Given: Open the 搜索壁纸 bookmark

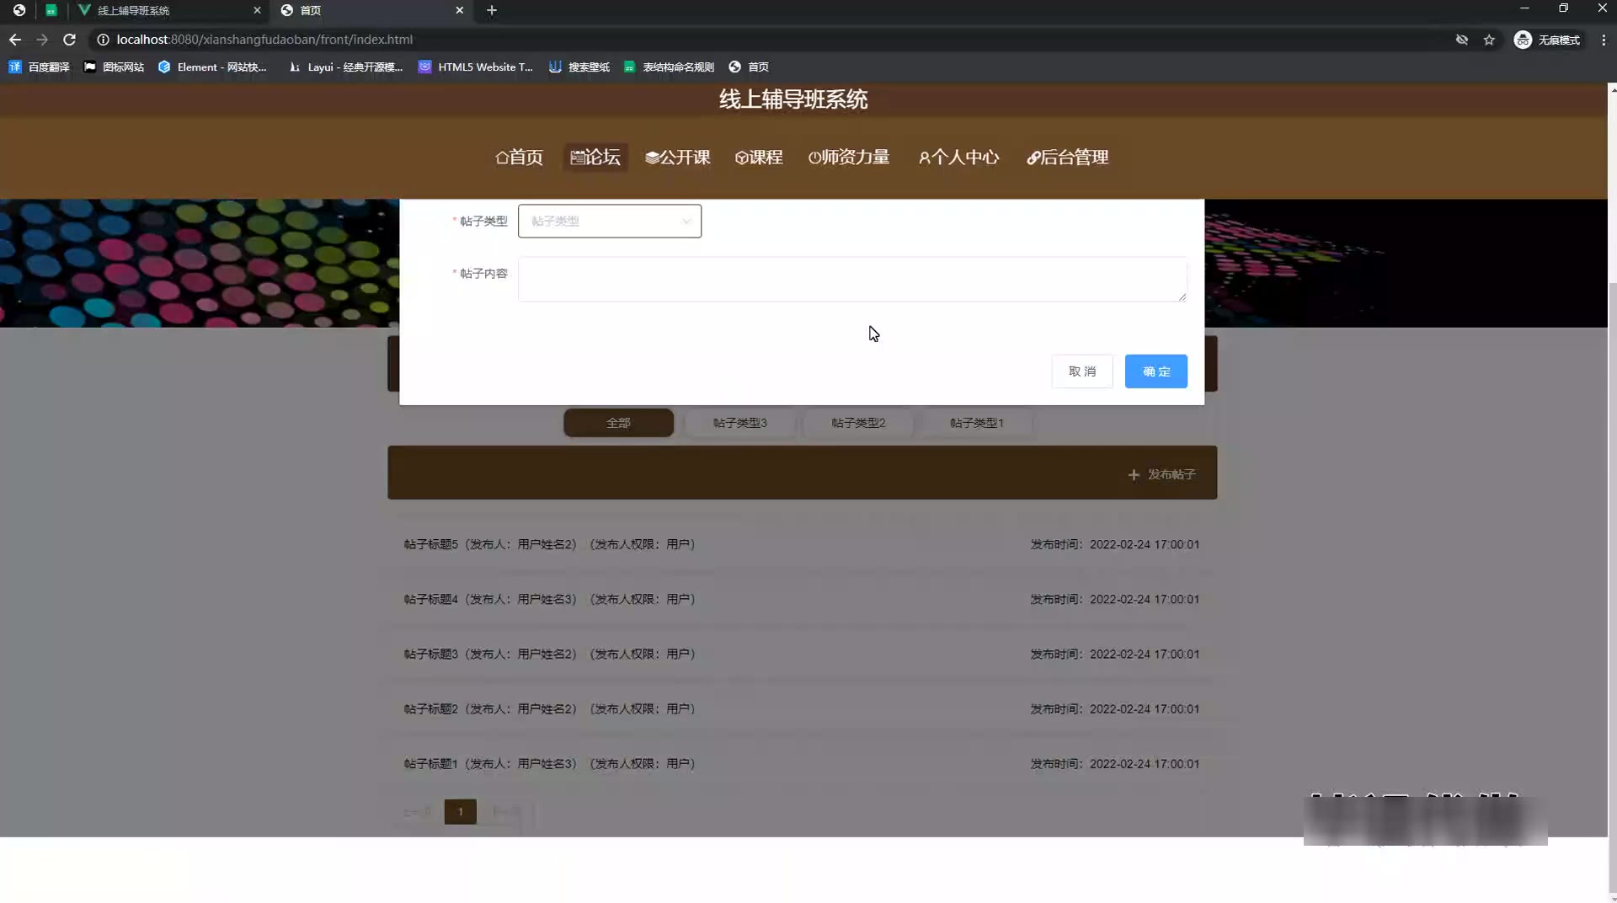Looking at the screenshot, I should click(x=579, y=67).
